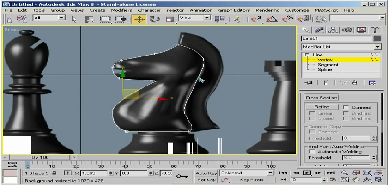Click X coordinate spinner arrows
The height and width of the screenshot is (185, 388).
110,173
